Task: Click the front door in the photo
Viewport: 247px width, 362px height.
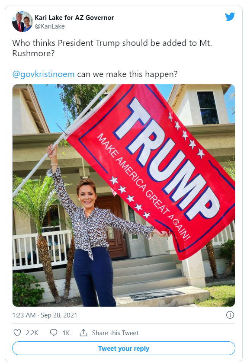Action: coord(112,226)
